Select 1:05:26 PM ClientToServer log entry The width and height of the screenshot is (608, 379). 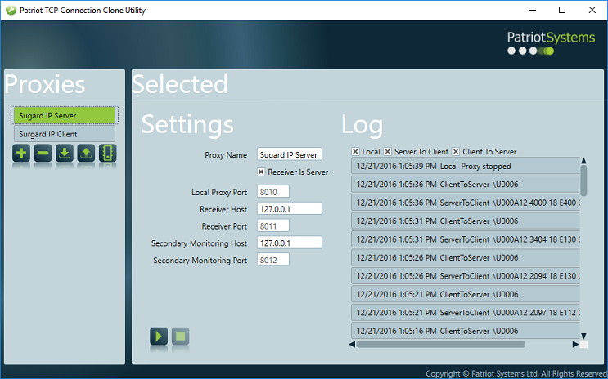(466, 257)
